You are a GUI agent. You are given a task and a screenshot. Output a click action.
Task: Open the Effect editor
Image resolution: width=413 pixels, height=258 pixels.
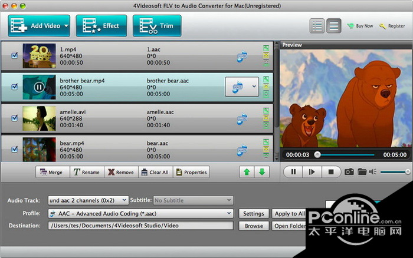pyautogui.click(x=101, y=26)
